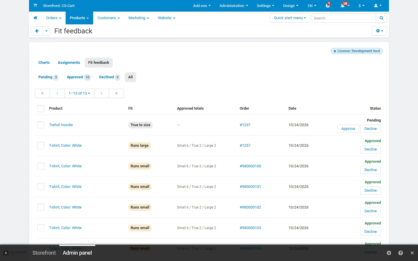
Task: Go back using the left arrow button
Action: 37,31
